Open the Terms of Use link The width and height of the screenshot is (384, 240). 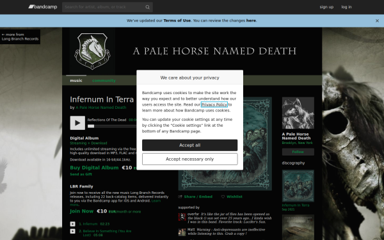click(177, 20)
